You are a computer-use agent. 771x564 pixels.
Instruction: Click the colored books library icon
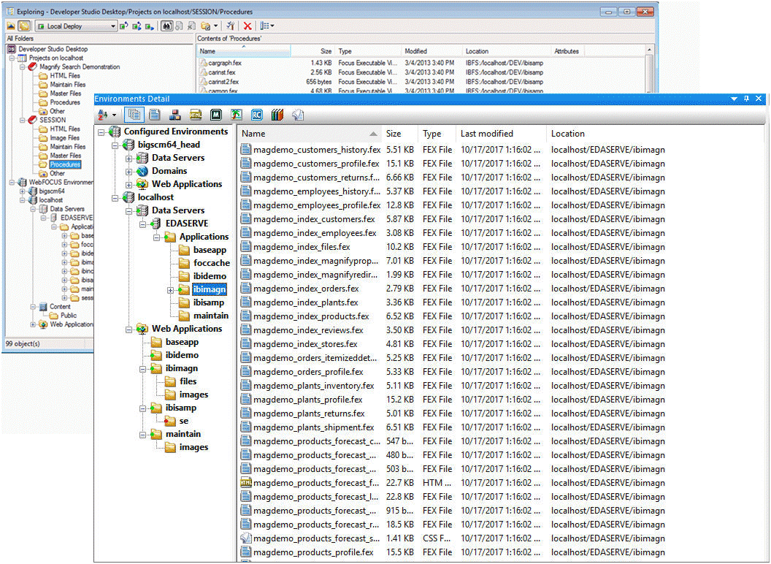pos(277,115)
